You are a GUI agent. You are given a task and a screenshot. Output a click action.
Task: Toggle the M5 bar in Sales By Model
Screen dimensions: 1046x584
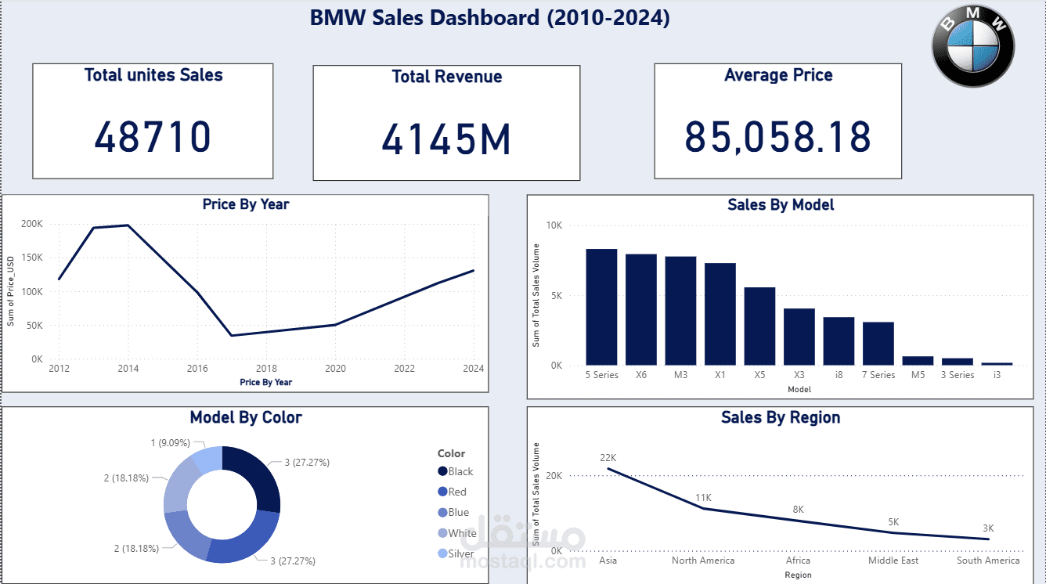click(x=918, y=360)
